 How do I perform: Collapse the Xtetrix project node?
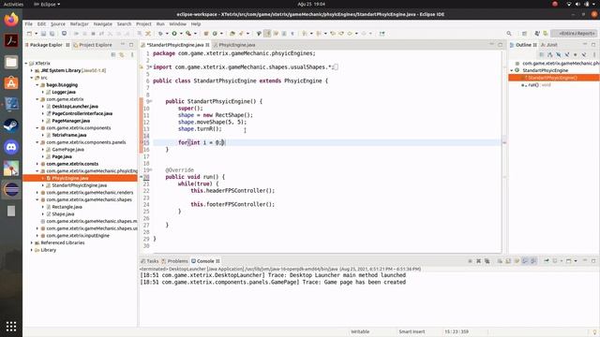point(26,64)
